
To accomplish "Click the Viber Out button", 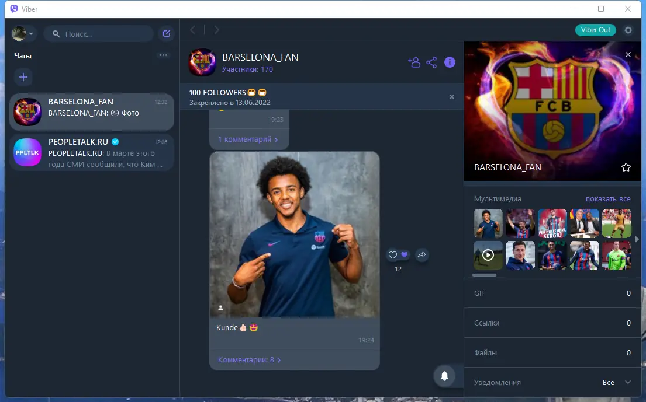I will coord(595,30).
